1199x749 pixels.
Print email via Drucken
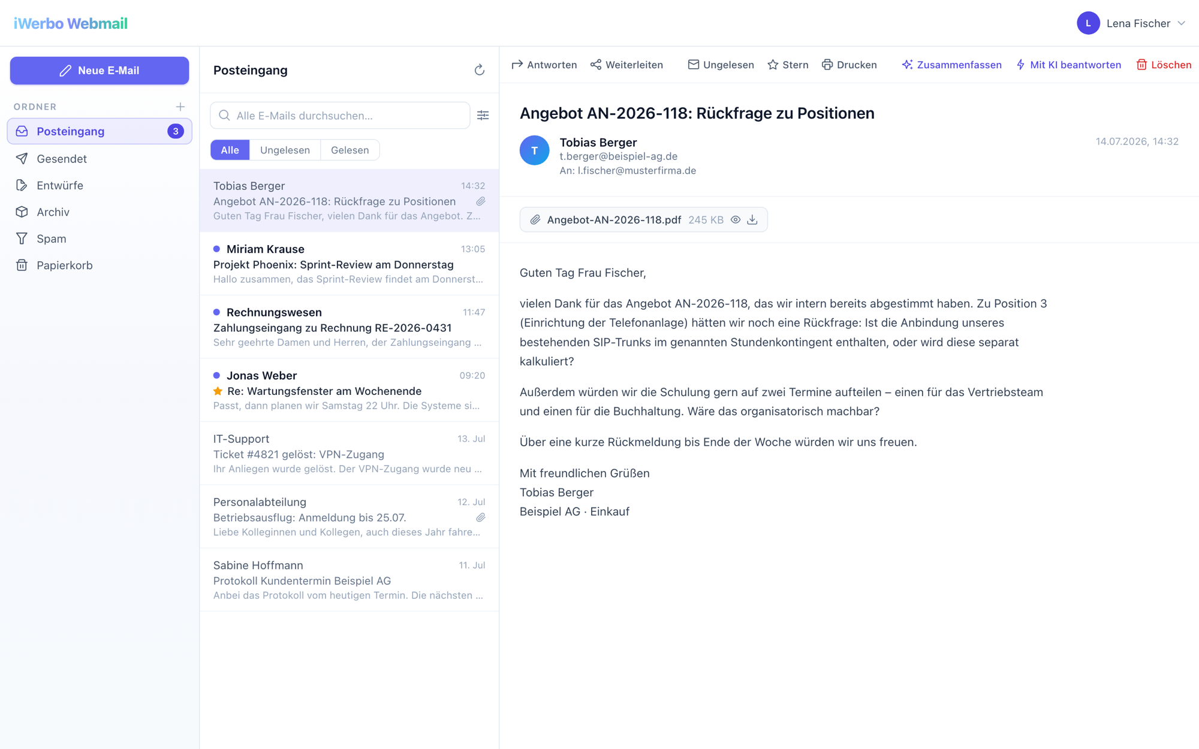[x=849, y=65]
